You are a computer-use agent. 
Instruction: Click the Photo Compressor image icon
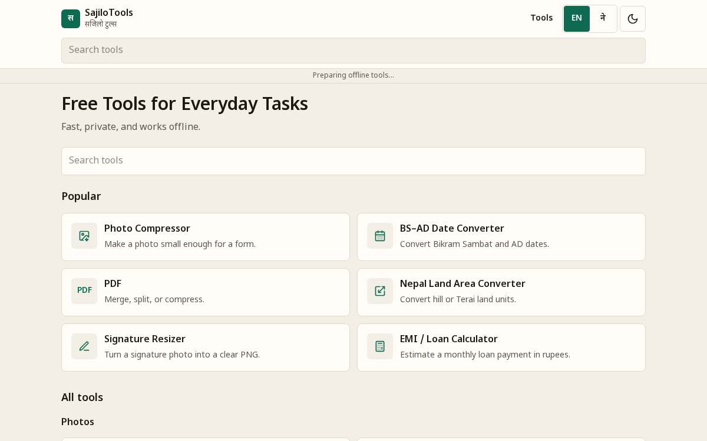coord(84,236)
